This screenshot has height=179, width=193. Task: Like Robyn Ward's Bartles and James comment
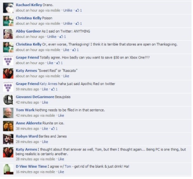tap(45, 142)
